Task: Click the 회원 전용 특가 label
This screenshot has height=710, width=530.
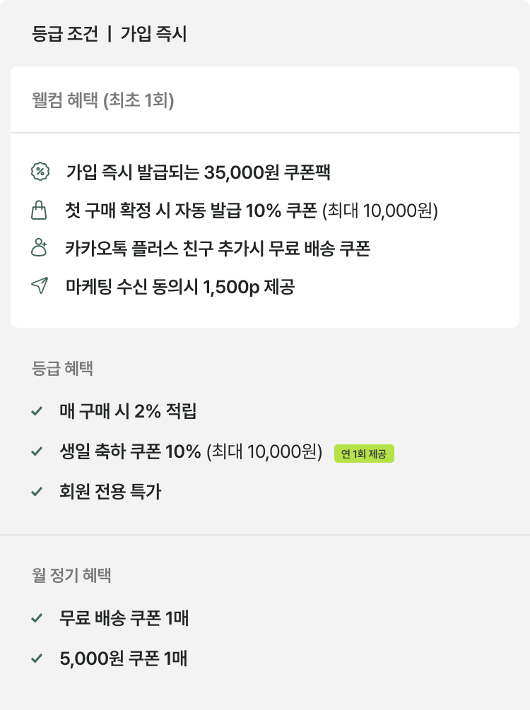Action: [x=110, y=492]
